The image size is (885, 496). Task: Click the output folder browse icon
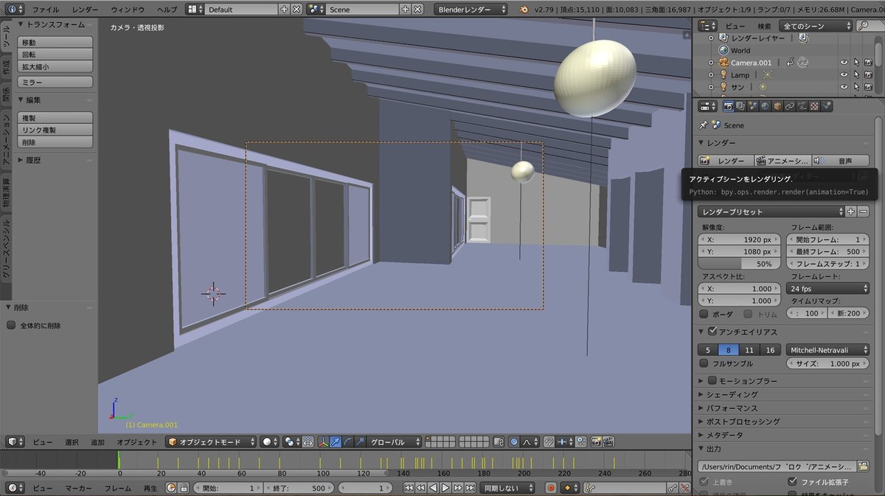[864, 467]
